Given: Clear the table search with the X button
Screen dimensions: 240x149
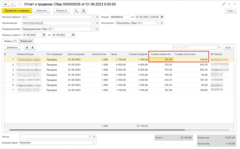Looking at the screenshot, I should click(x=219, y=48).
